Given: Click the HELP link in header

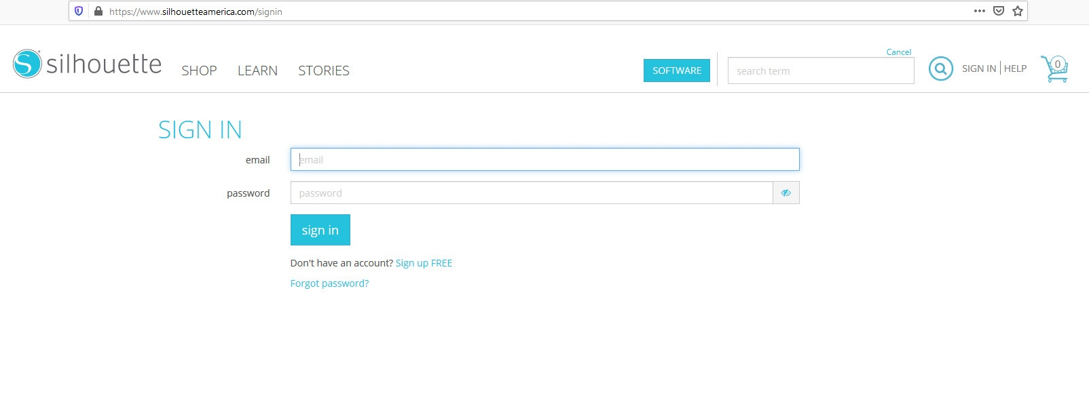Looking at the screenshot, I should (1015, 68).
